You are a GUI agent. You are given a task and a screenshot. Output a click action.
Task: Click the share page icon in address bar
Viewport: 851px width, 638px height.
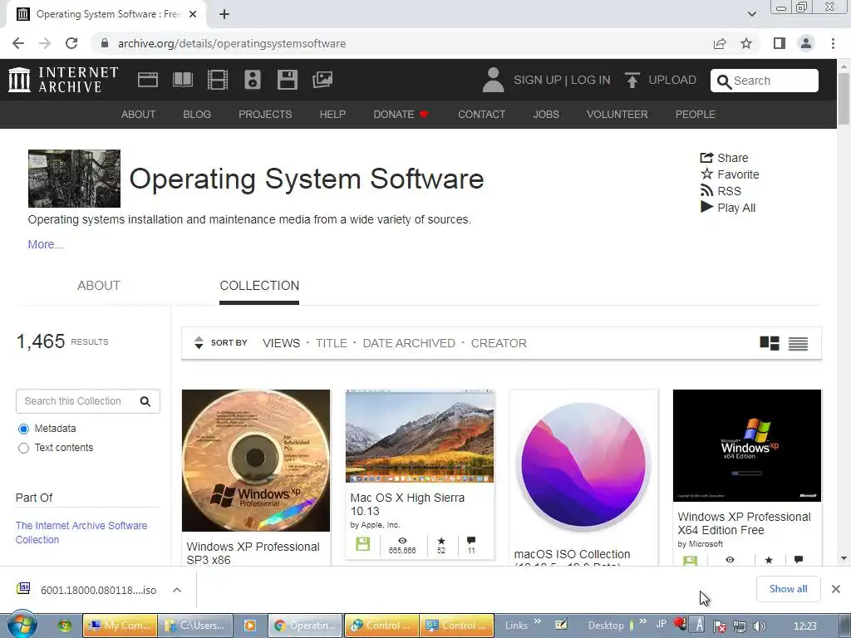pos(720,43)
